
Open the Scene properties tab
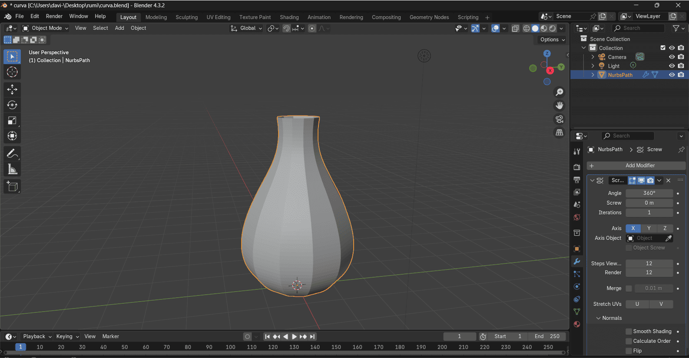pyautogui.click(x=577, y=205)
